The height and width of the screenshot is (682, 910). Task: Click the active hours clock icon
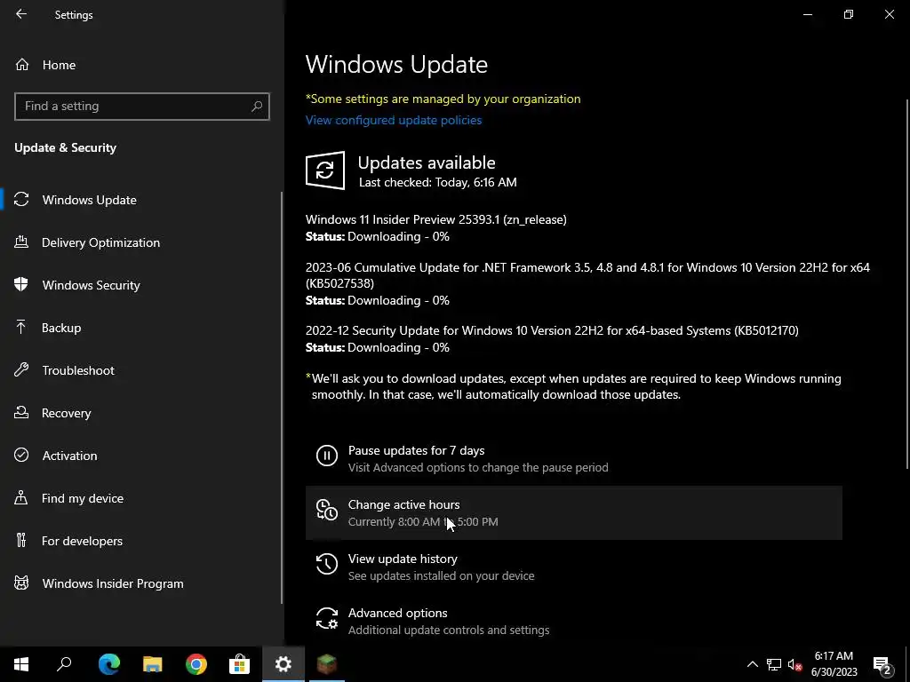click(x=327, y=510)
